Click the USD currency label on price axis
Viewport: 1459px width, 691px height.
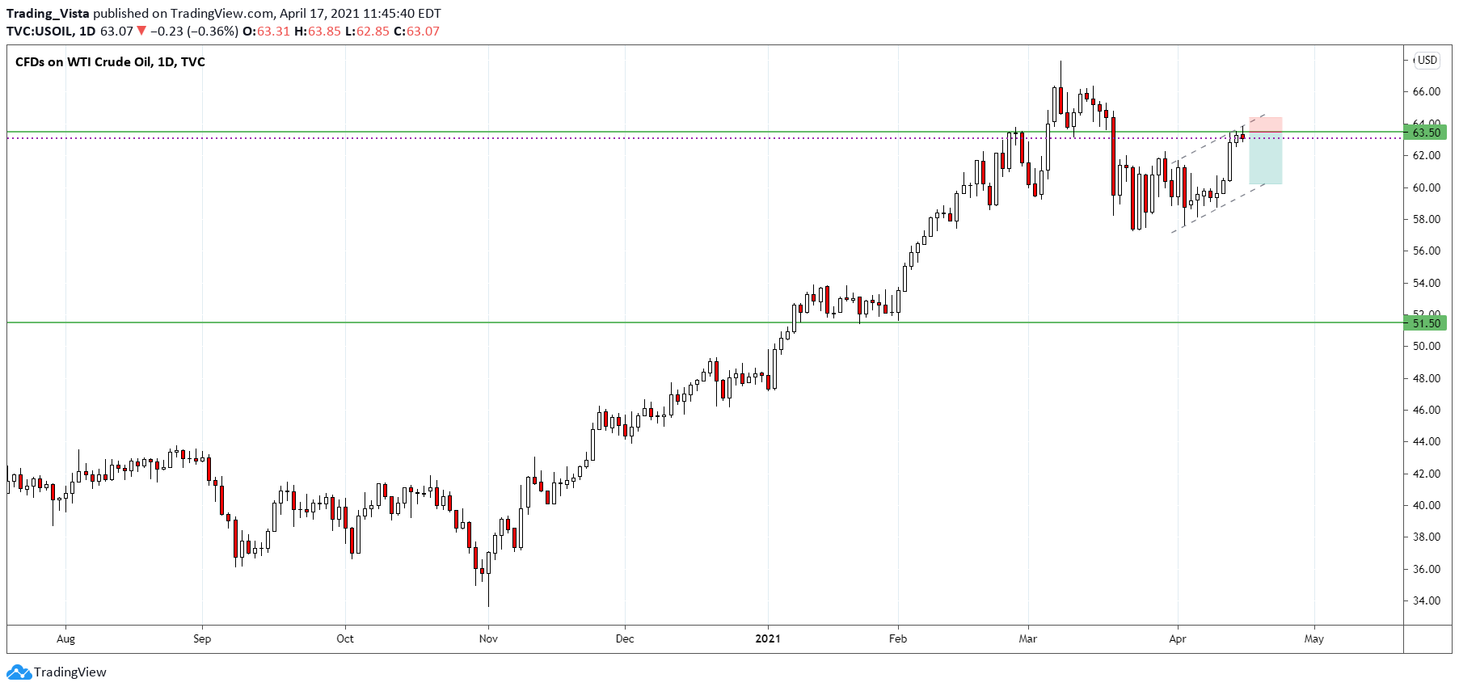pos(1427,60)
